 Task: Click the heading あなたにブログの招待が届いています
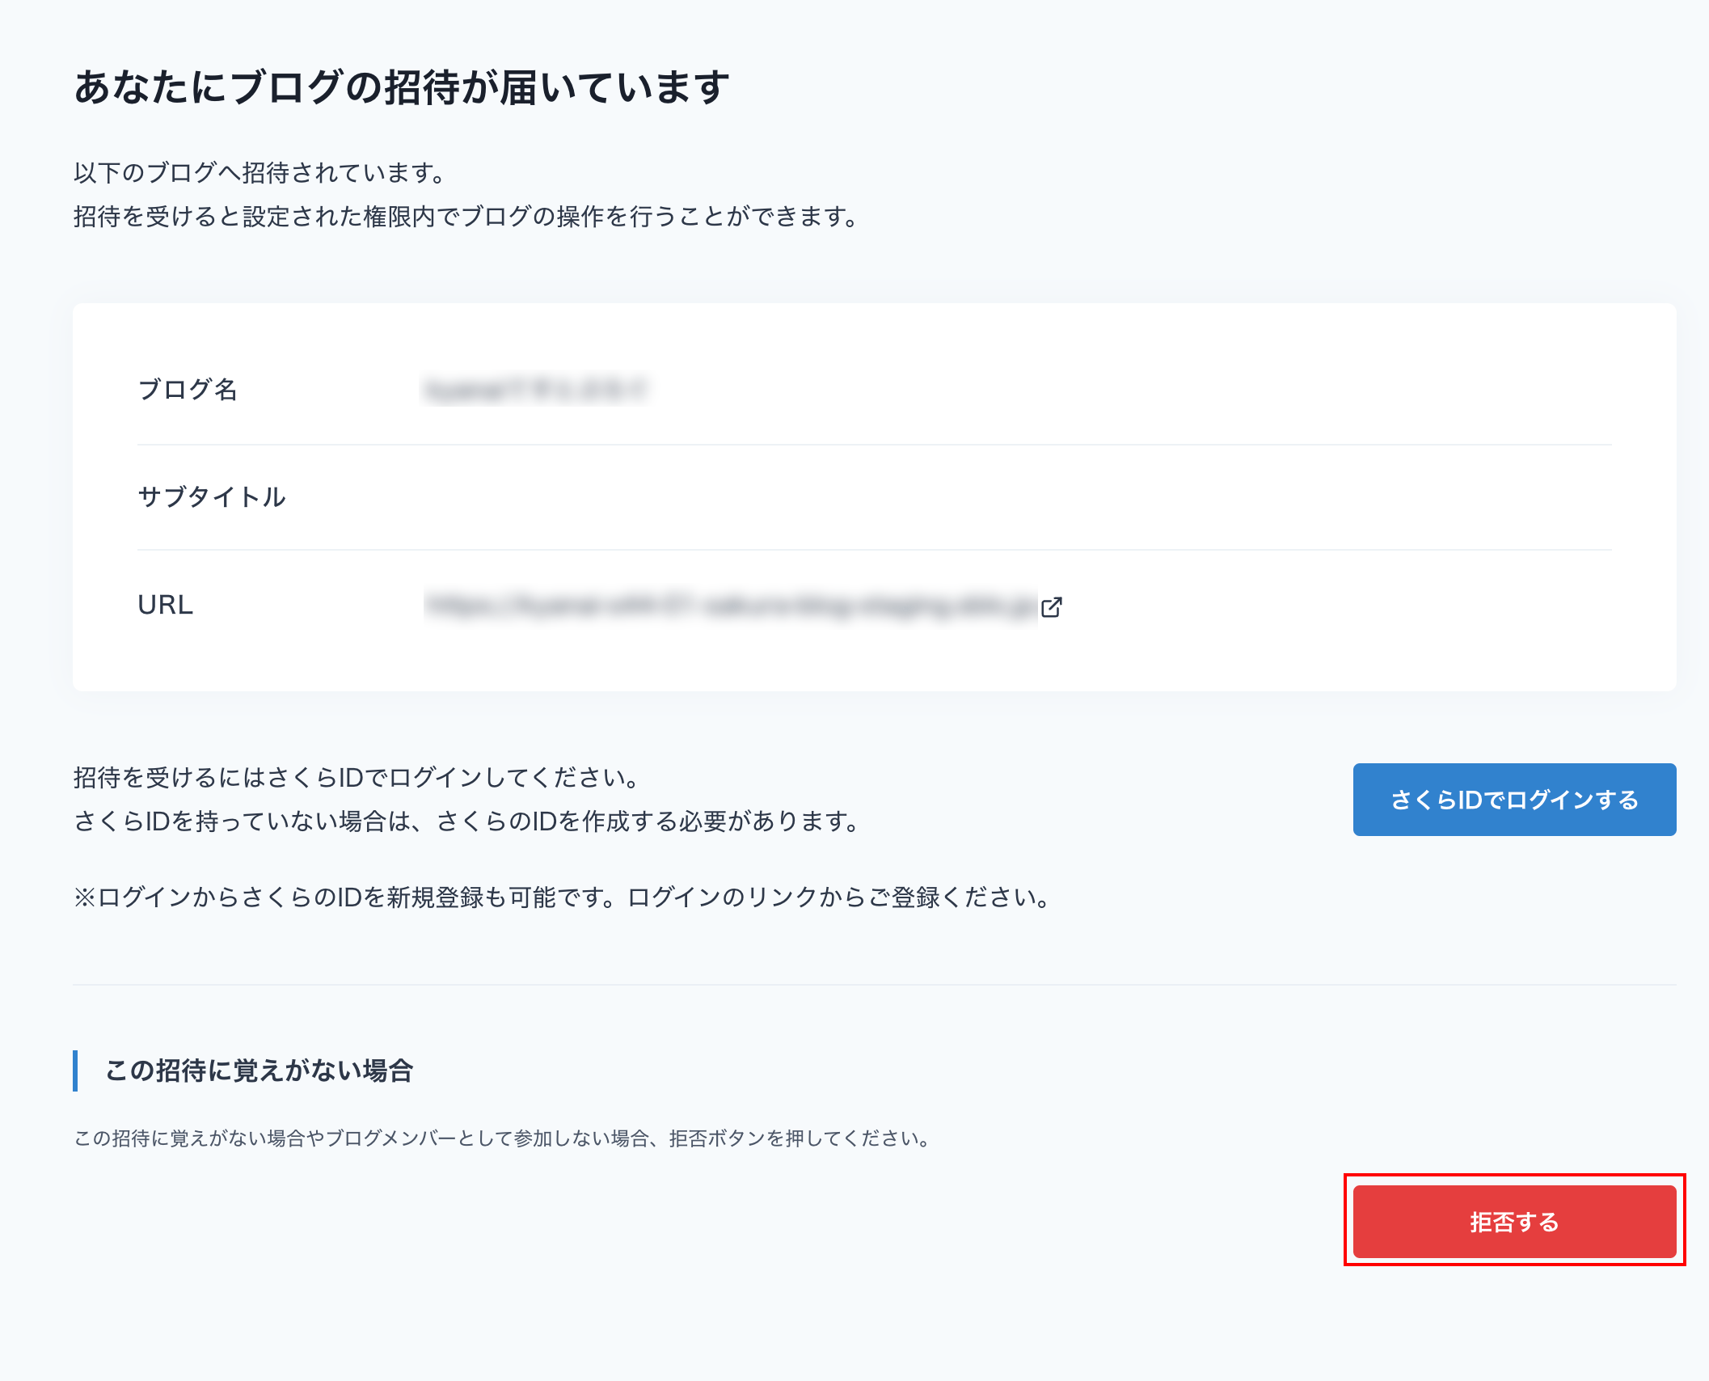coord(402,87)
